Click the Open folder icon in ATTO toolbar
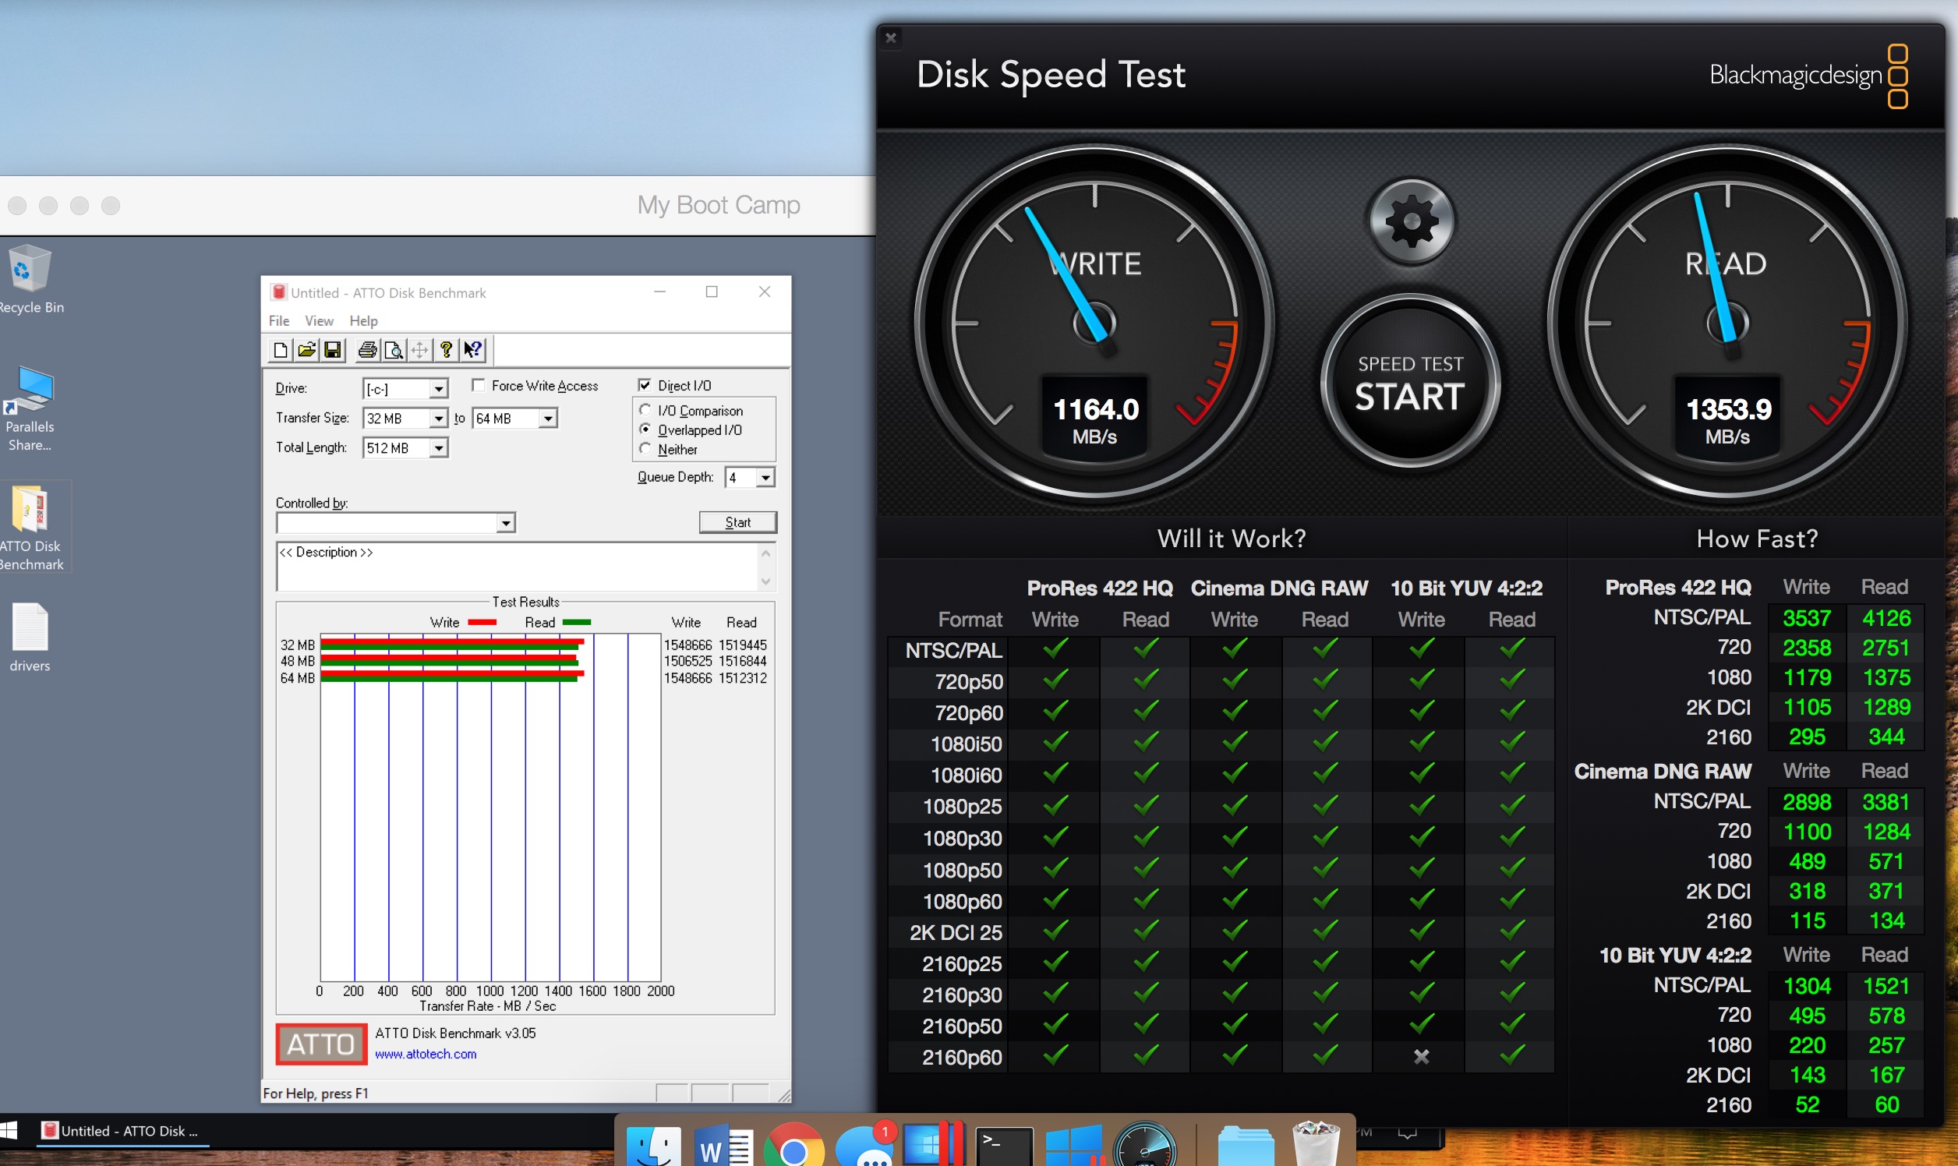Screen dimensions: 1958x1166 tap(306, 351)
